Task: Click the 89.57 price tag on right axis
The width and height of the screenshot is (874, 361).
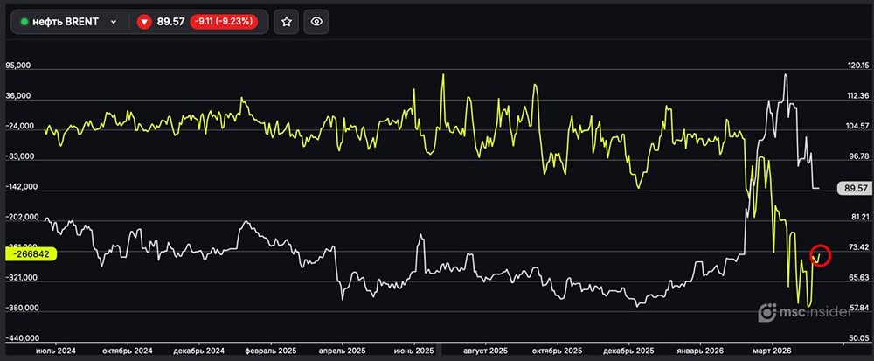Action: [854, 189]
